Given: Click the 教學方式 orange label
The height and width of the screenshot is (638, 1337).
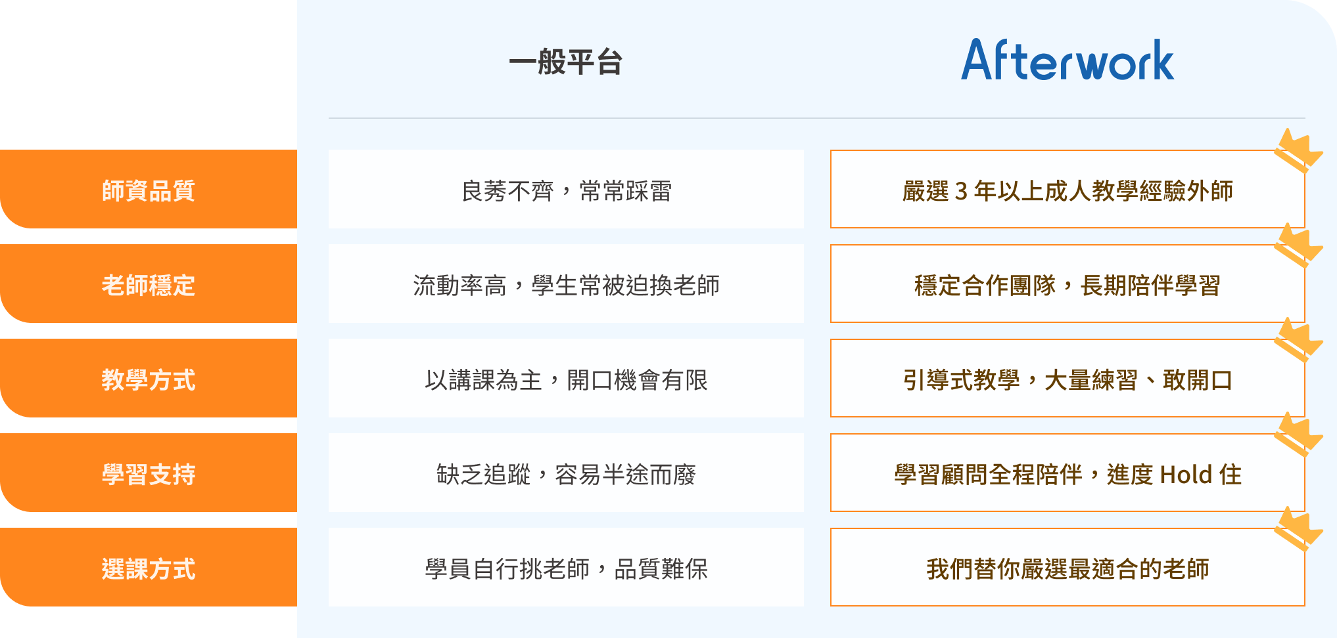Looking at the screenshot, I should (x=149, y=379).
